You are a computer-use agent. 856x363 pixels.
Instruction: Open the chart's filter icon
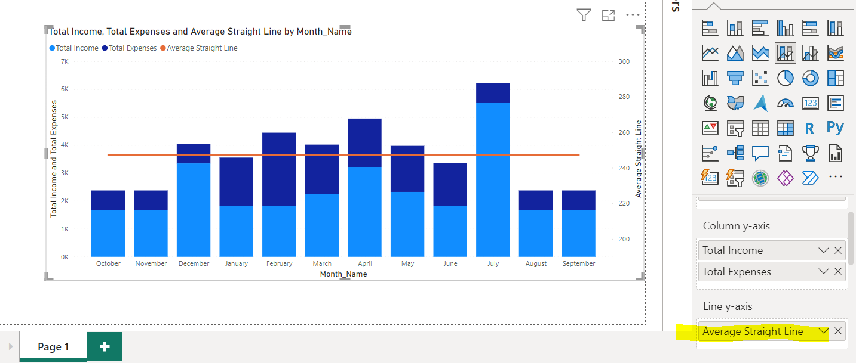point(584,15)
